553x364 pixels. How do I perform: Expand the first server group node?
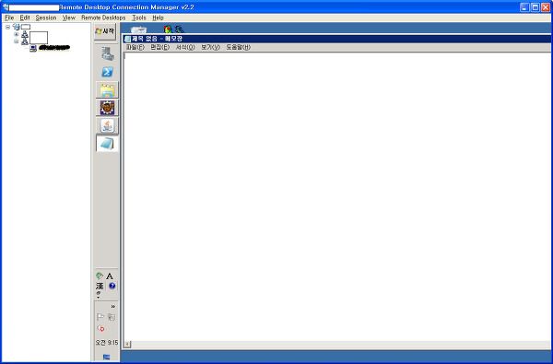[x=17, y=34]
